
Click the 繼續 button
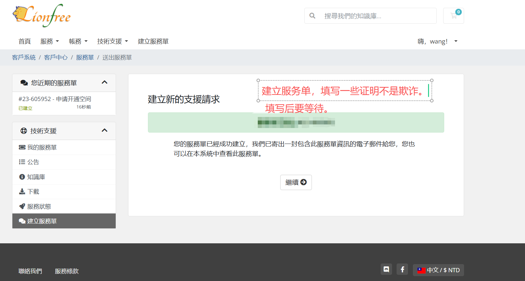296,182
